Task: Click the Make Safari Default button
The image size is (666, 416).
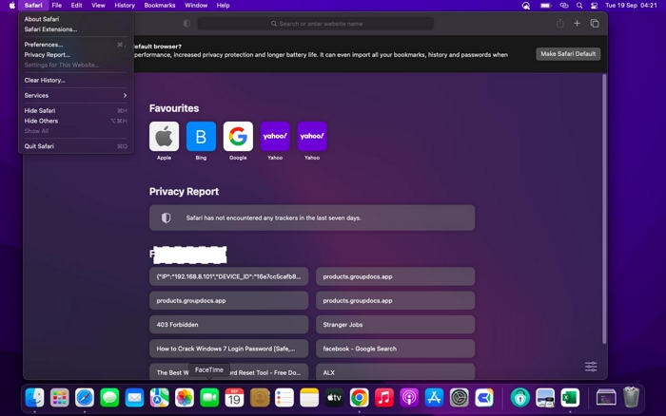Action: tap(568, 54)
